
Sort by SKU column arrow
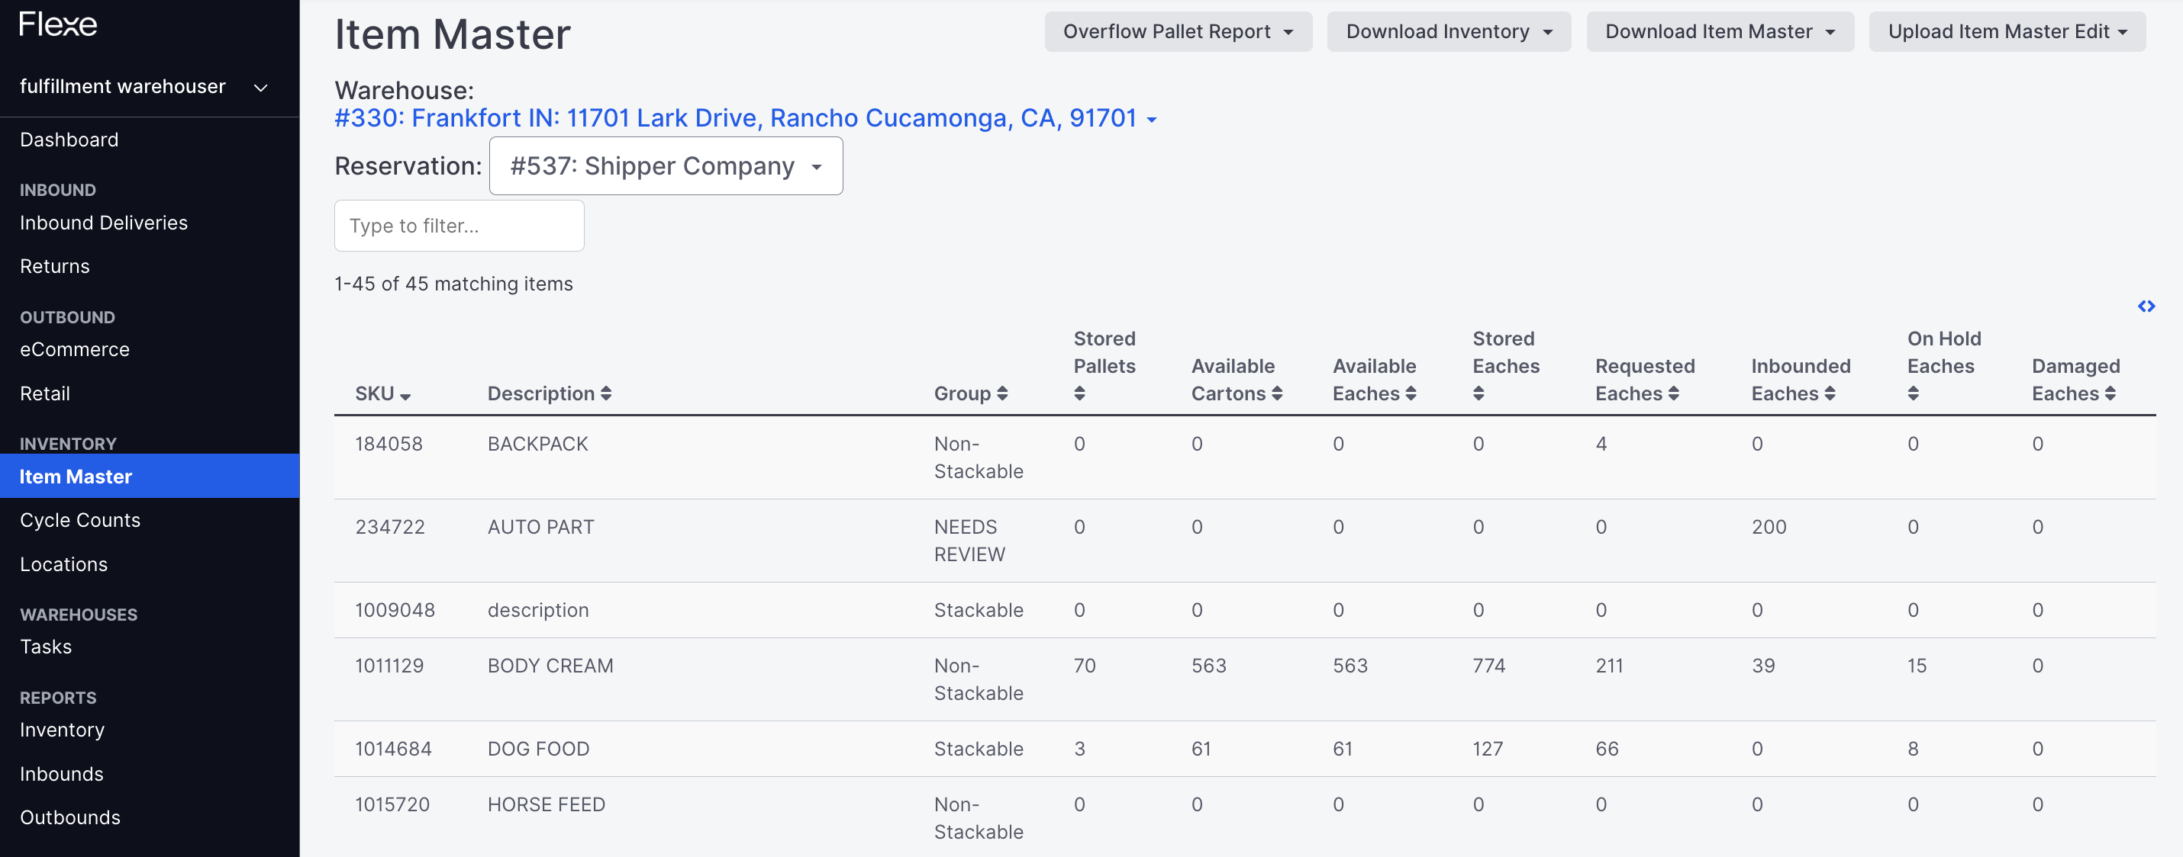point(405,396)
